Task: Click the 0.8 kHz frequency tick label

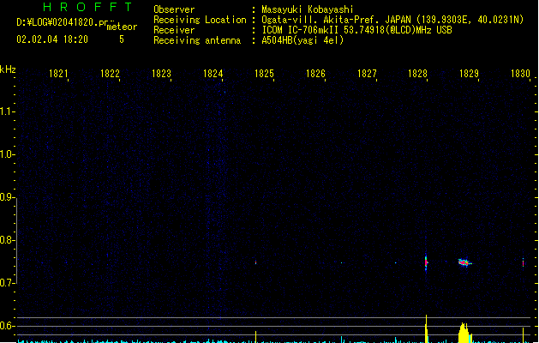Action: pyautogui.click(x=7, y=240)
